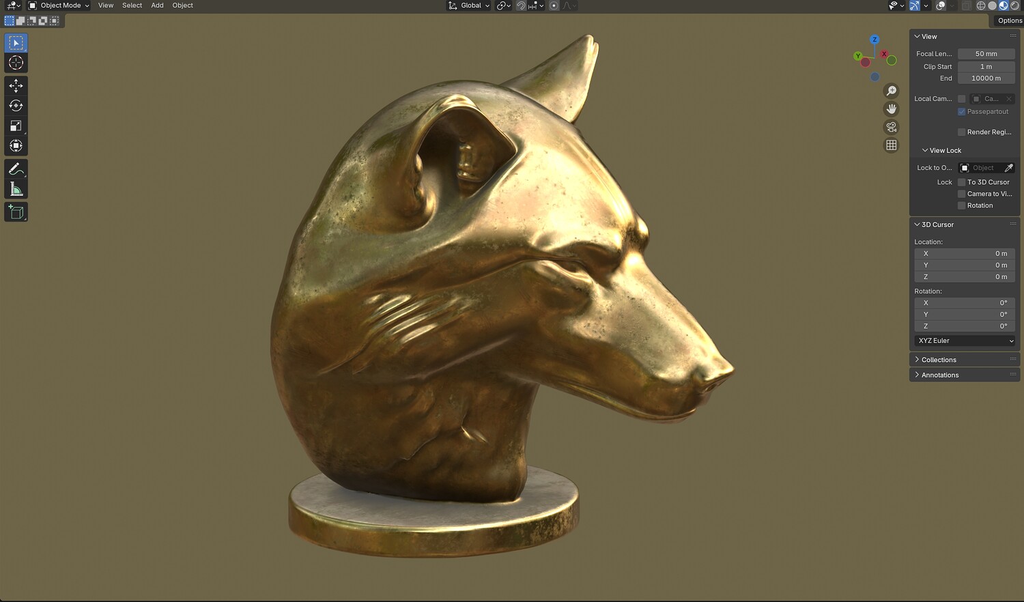This screenshot has width=1024, height=602.
Task: Click the Options button
Action: click(x=1009, y=20)
